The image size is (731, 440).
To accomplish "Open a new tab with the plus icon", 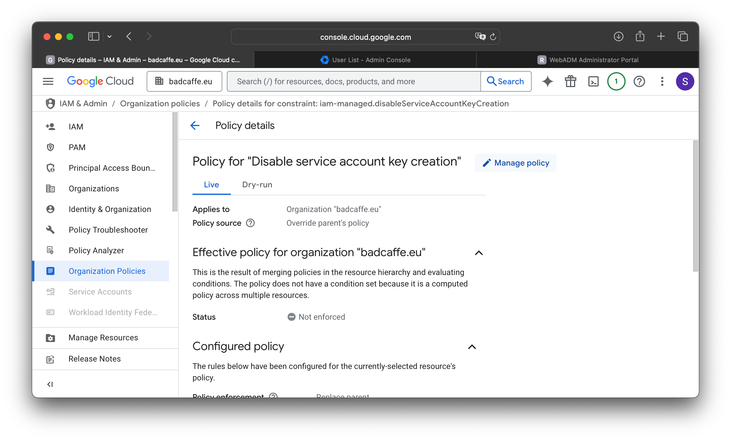I will (661, 36).
